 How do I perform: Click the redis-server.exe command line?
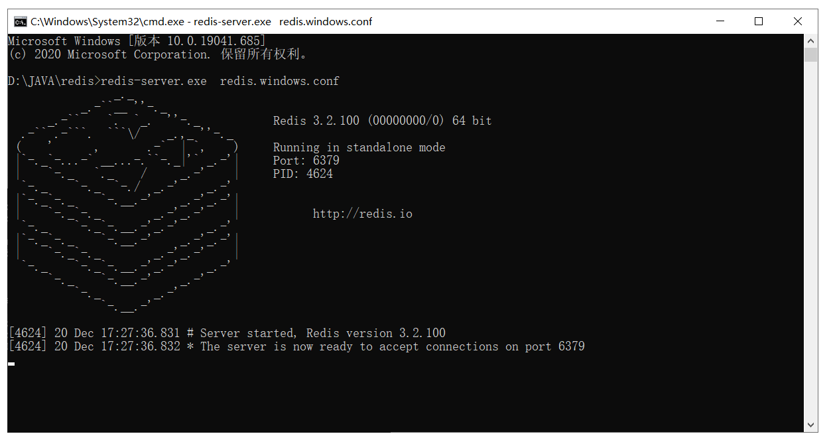[174, 81]
